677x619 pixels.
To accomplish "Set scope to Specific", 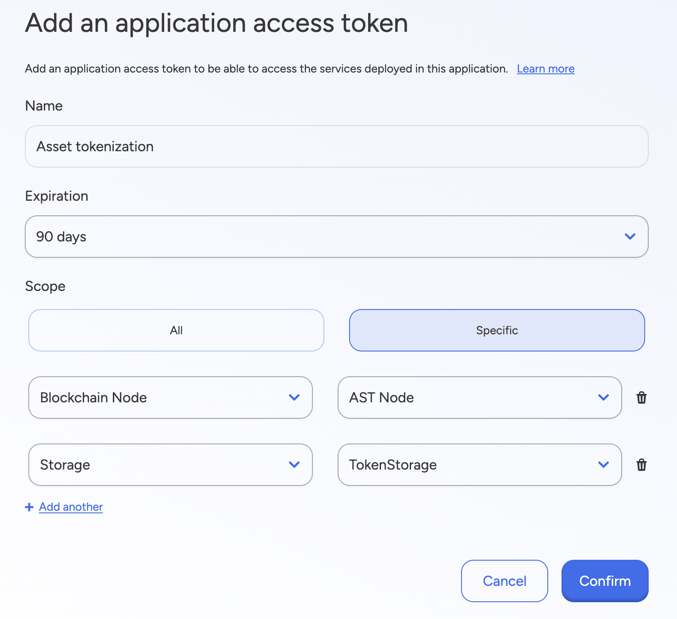I will [x=497, y=330].
